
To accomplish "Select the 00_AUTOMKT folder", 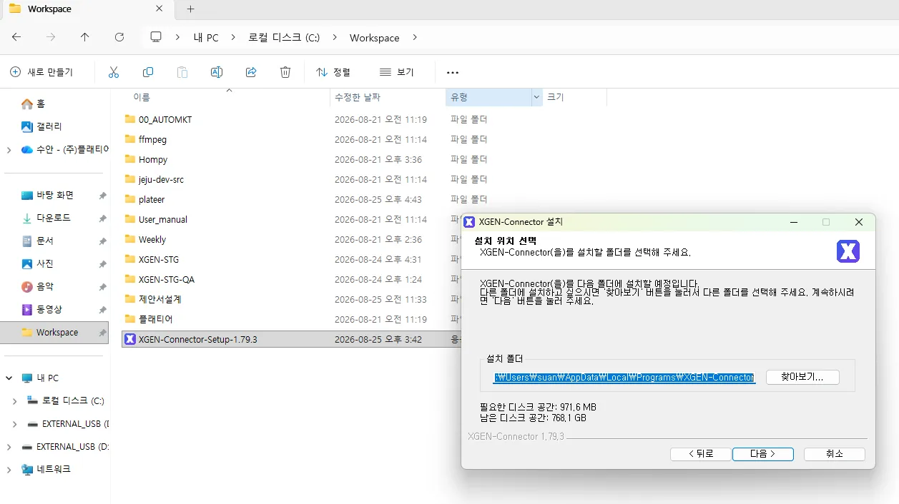I will (x=165, y=119).
